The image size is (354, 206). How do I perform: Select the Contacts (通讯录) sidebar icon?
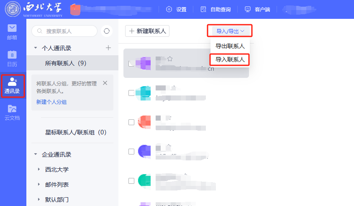coord(13,86)
